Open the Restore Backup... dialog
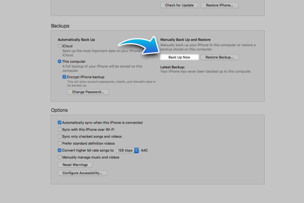 pyautogui.click(x=219, y=57)
